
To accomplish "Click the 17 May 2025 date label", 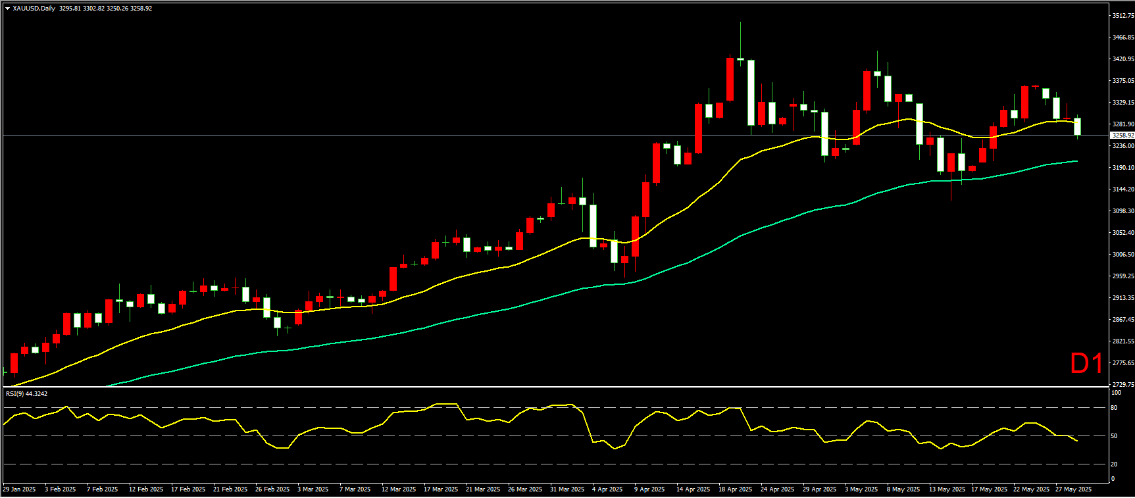I will [x=989, y=489].
